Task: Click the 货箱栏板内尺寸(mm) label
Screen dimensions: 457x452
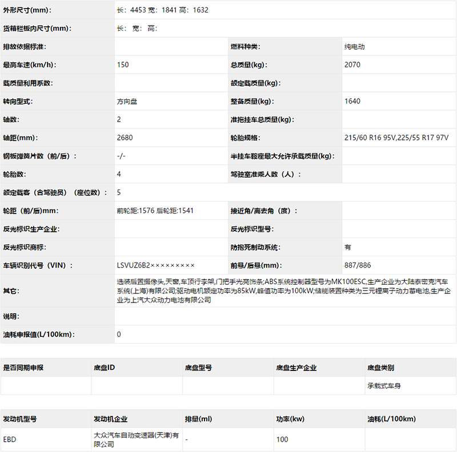Action: click(37, 29)
